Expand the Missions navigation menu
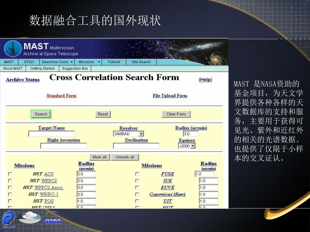 pos(88,62)
